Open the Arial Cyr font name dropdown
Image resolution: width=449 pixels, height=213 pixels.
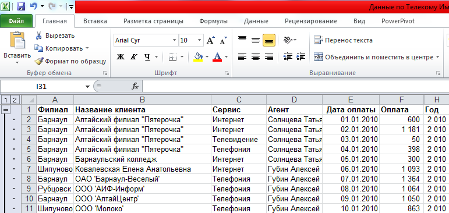tap(174, 40)
